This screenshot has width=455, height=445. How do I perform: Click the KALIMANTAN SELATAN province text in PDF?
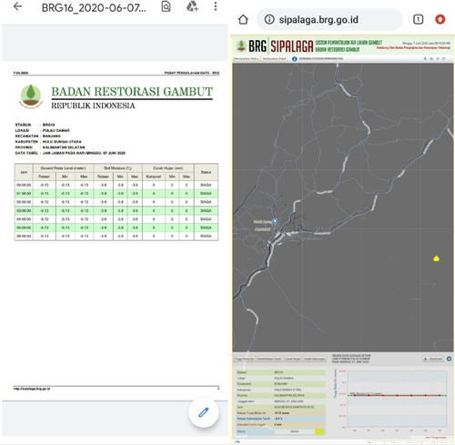coord(64,147)
